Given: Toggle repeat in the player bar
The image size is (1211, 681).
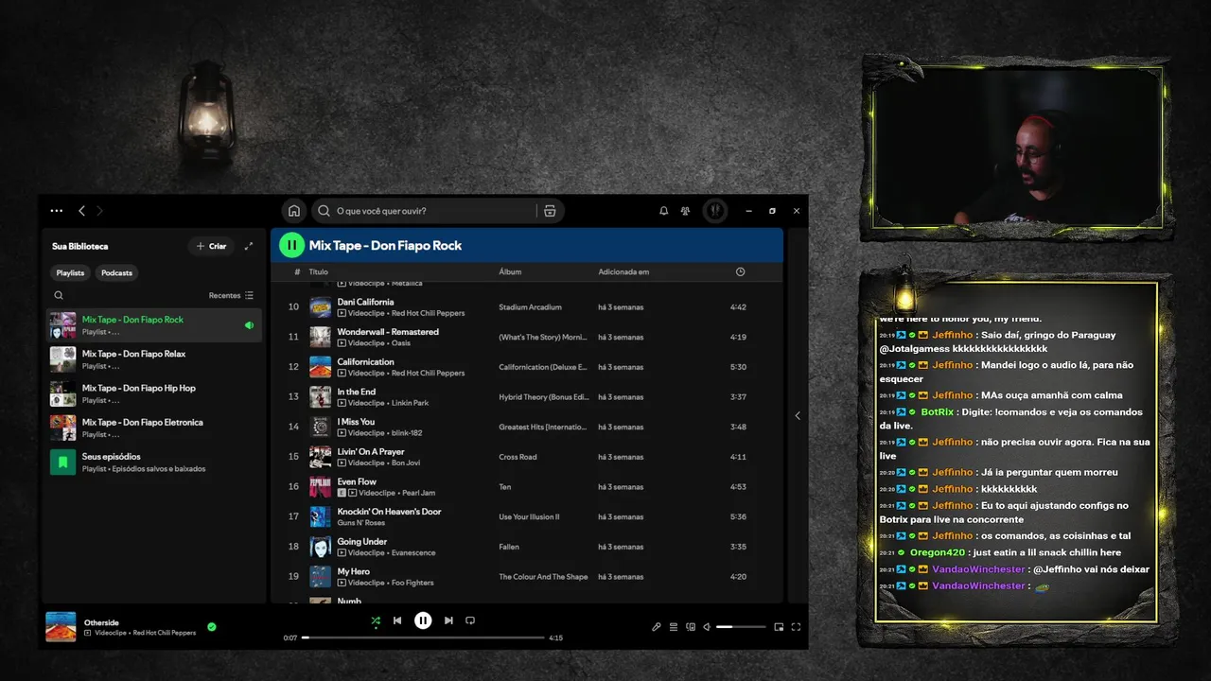Looking at the screenshot, I should (470, 620).
